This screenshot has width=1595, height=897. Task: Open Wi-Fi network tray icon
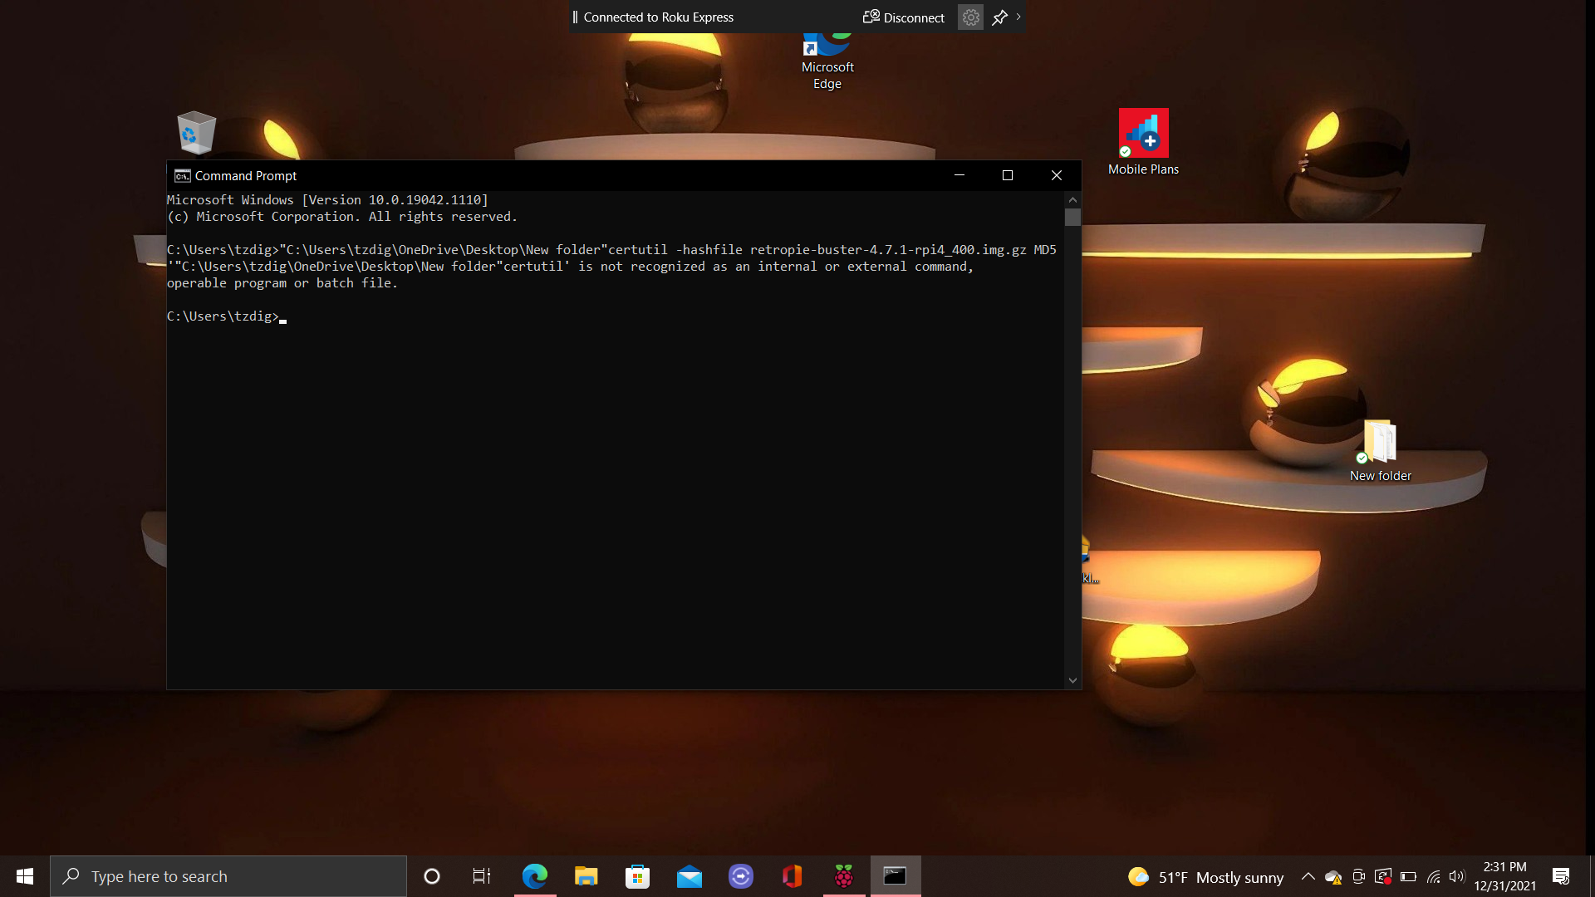click(1433, 876)
